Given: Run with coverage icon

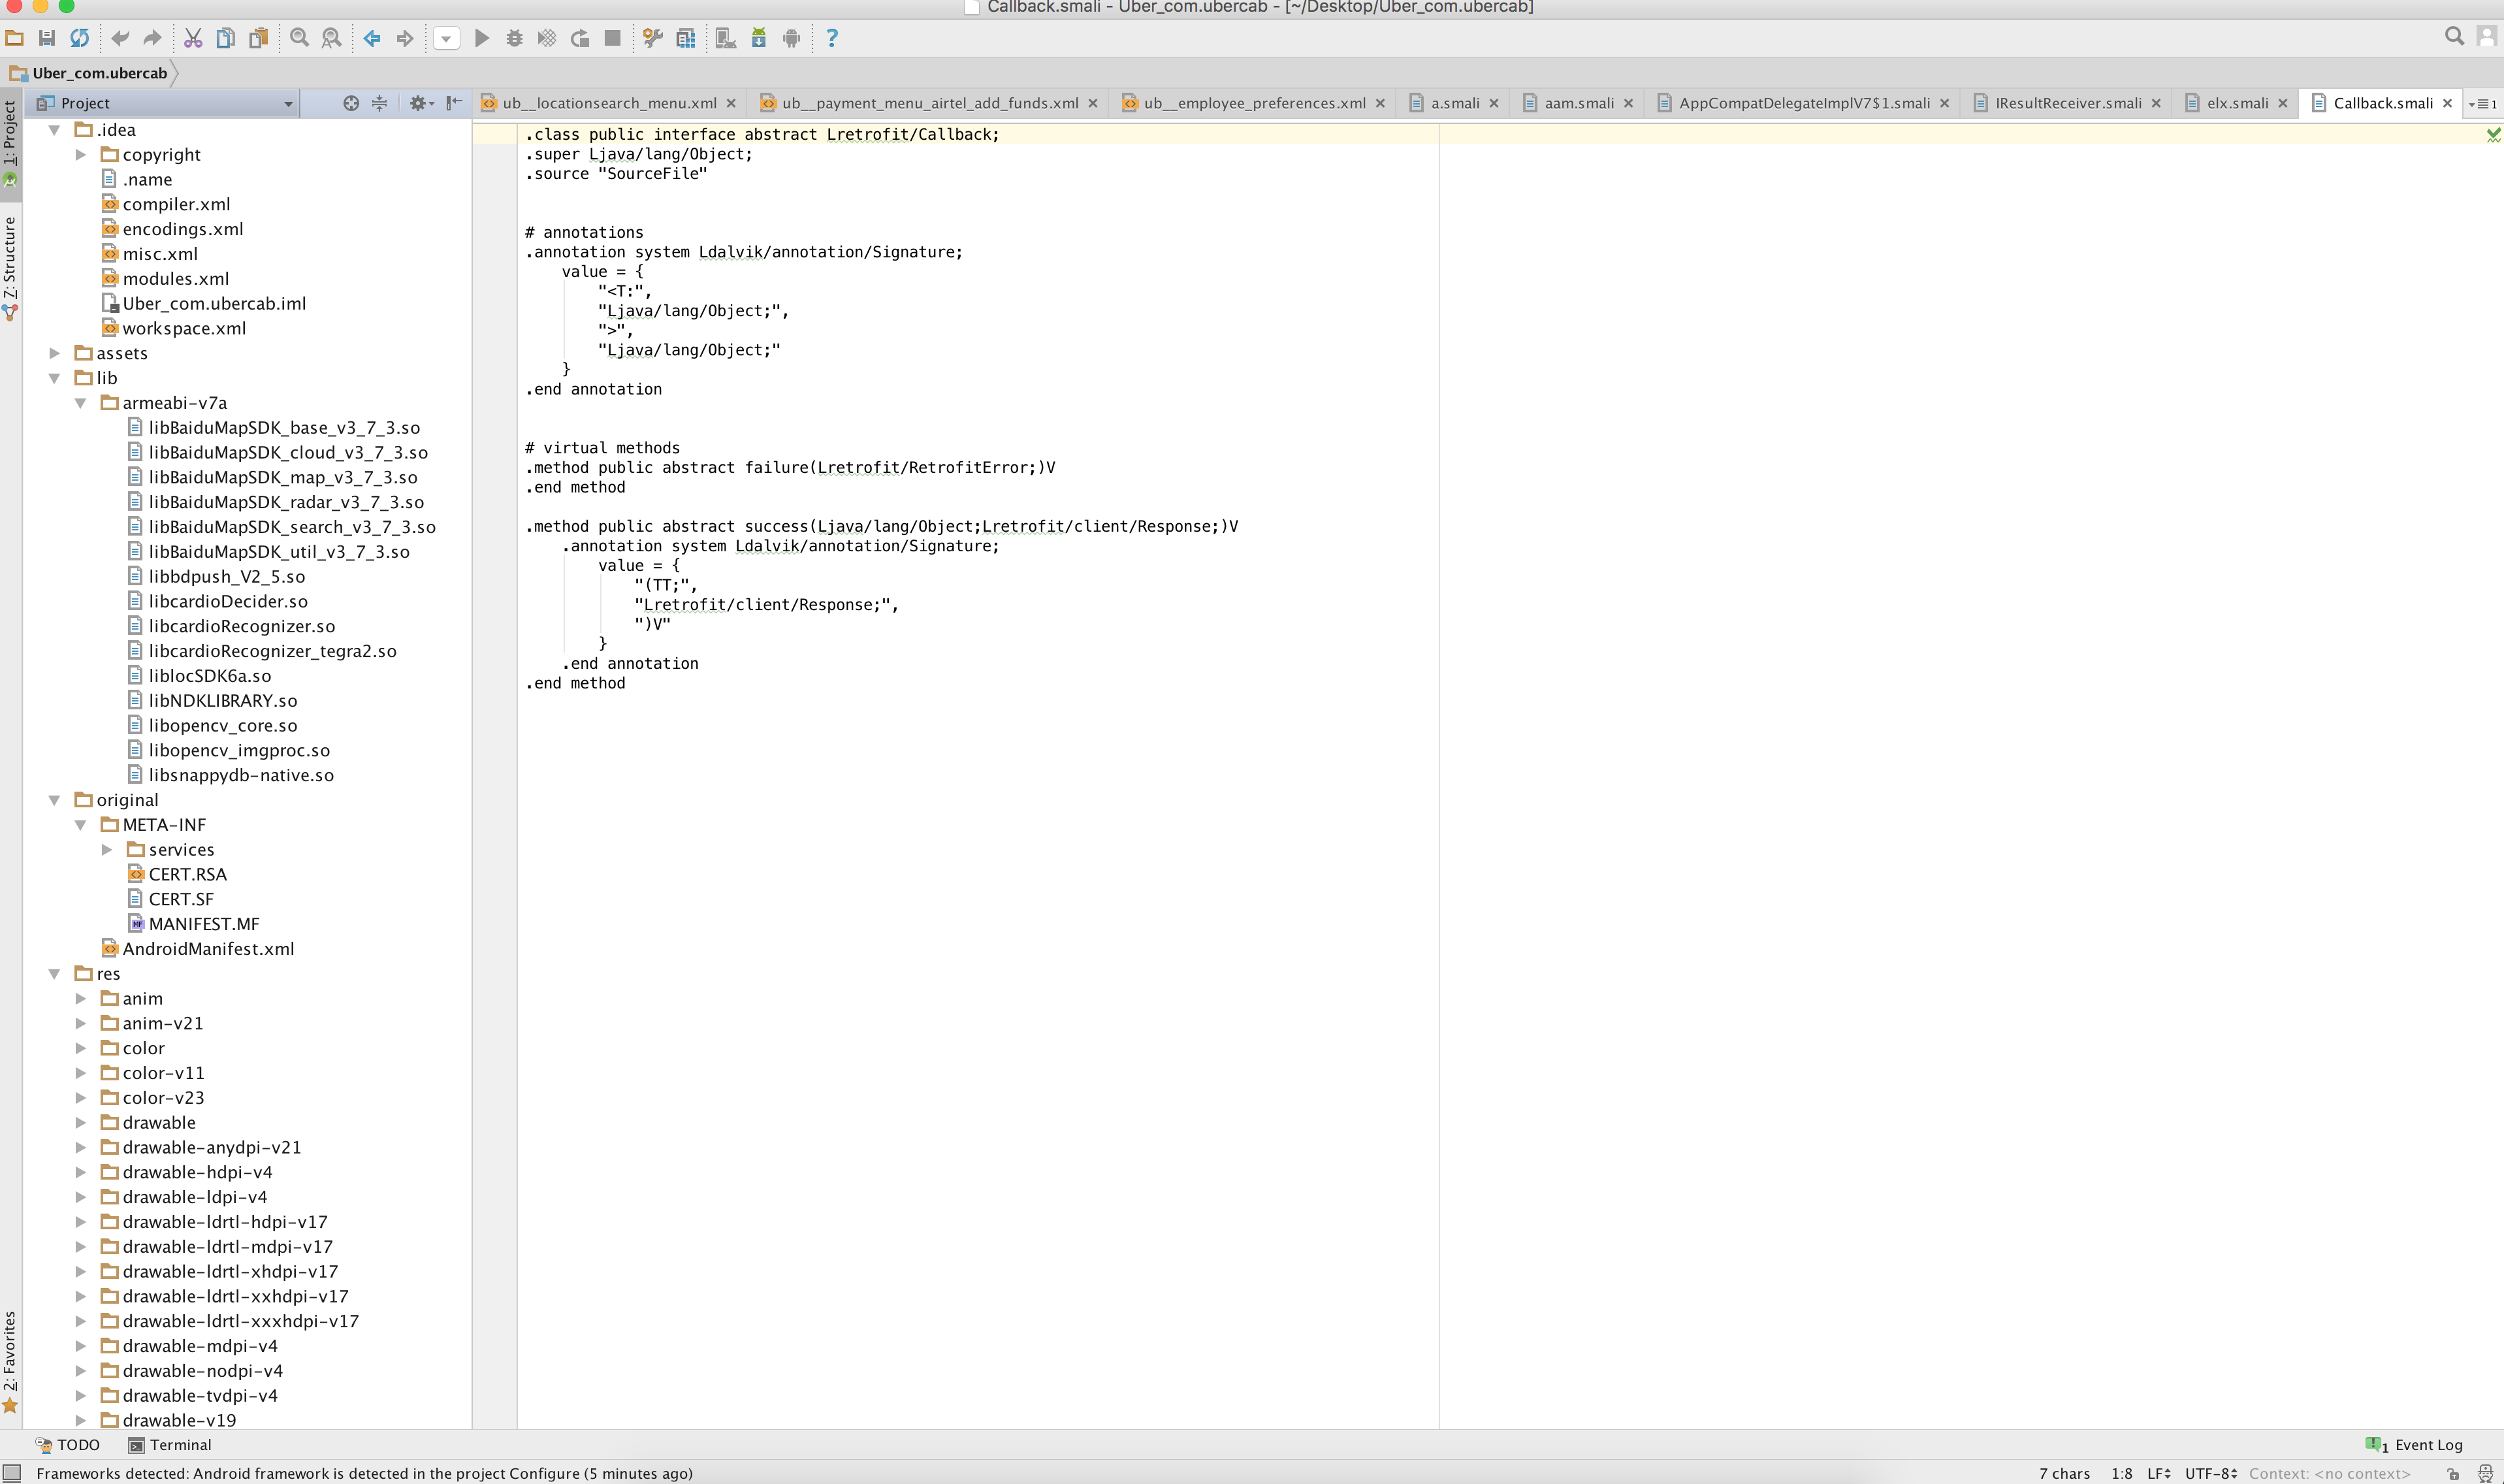Looking at the screenshot, I should pyautogui.click(x=547, y=38).
